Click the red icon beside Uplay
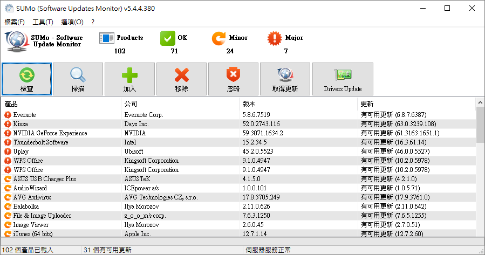Image resolution: width=485 pixels, height=255 pixels. pyautogui.click(x=8, y=151)
